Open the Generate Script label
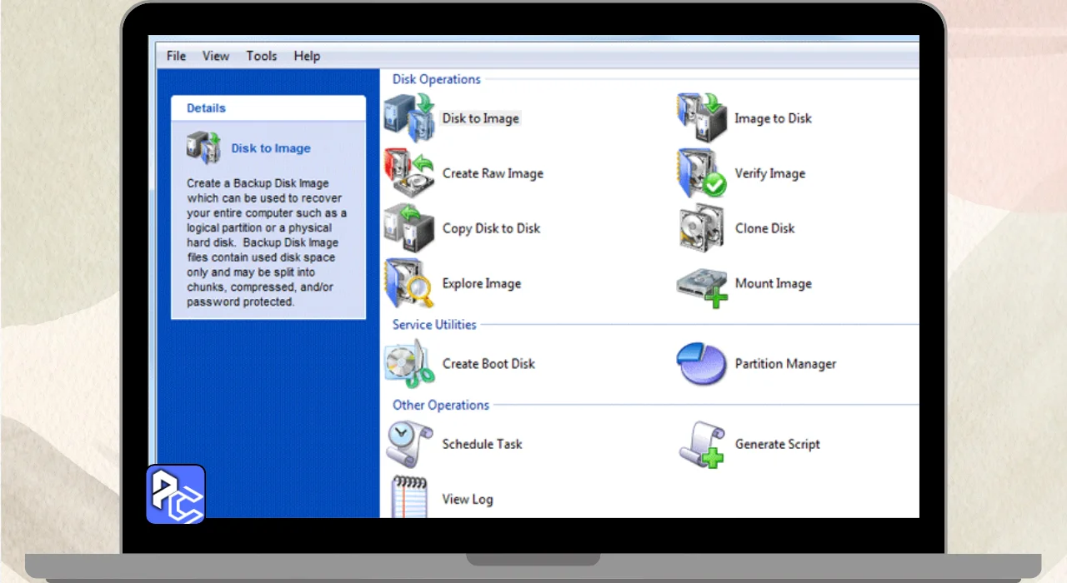The height and width of the screenshot is (583, 1067). [777, 444]
